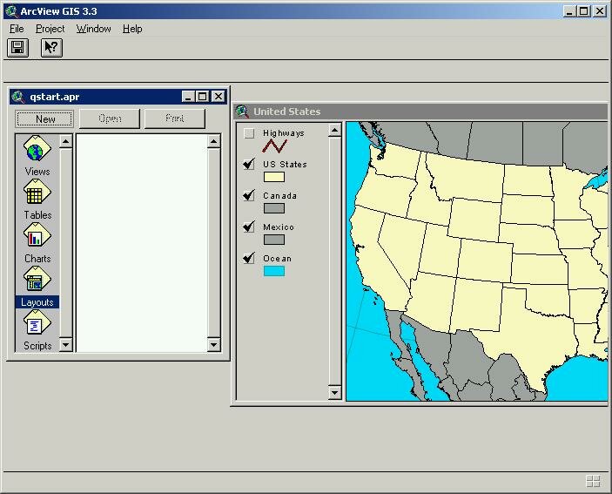Click the Print button in qstart.apr

point(174,118)
